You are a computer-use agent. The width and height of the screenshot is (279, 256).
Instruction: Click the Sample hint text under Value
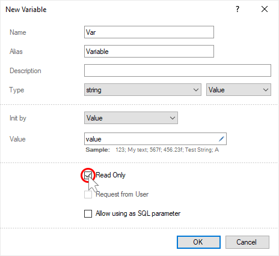(152, 150)
